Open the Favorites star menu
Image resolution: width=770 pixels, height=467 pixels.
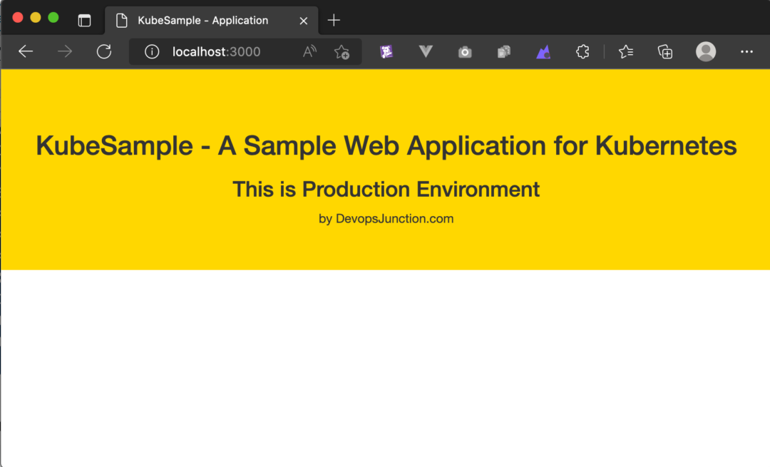pos(626,51)
